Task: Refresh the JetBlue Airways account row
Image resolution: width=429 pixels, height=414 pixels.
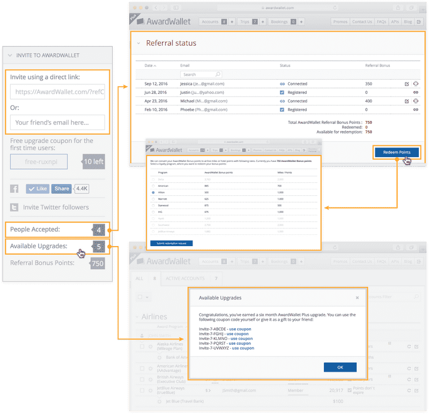Action: (409, 390)
